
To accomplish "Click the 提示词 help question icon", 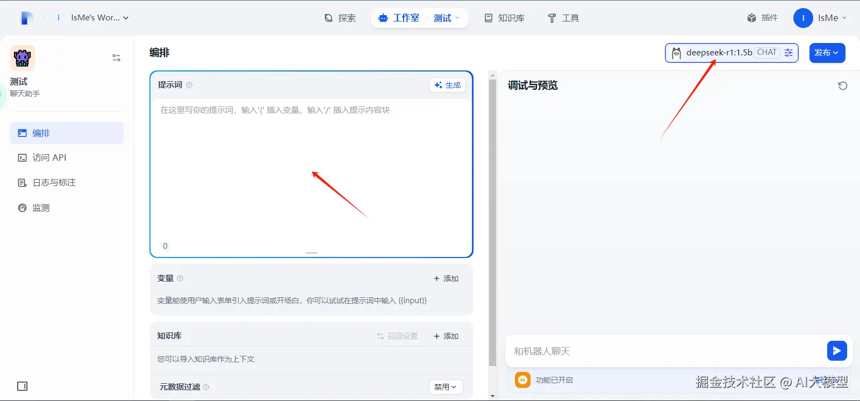I will [189, 85].
